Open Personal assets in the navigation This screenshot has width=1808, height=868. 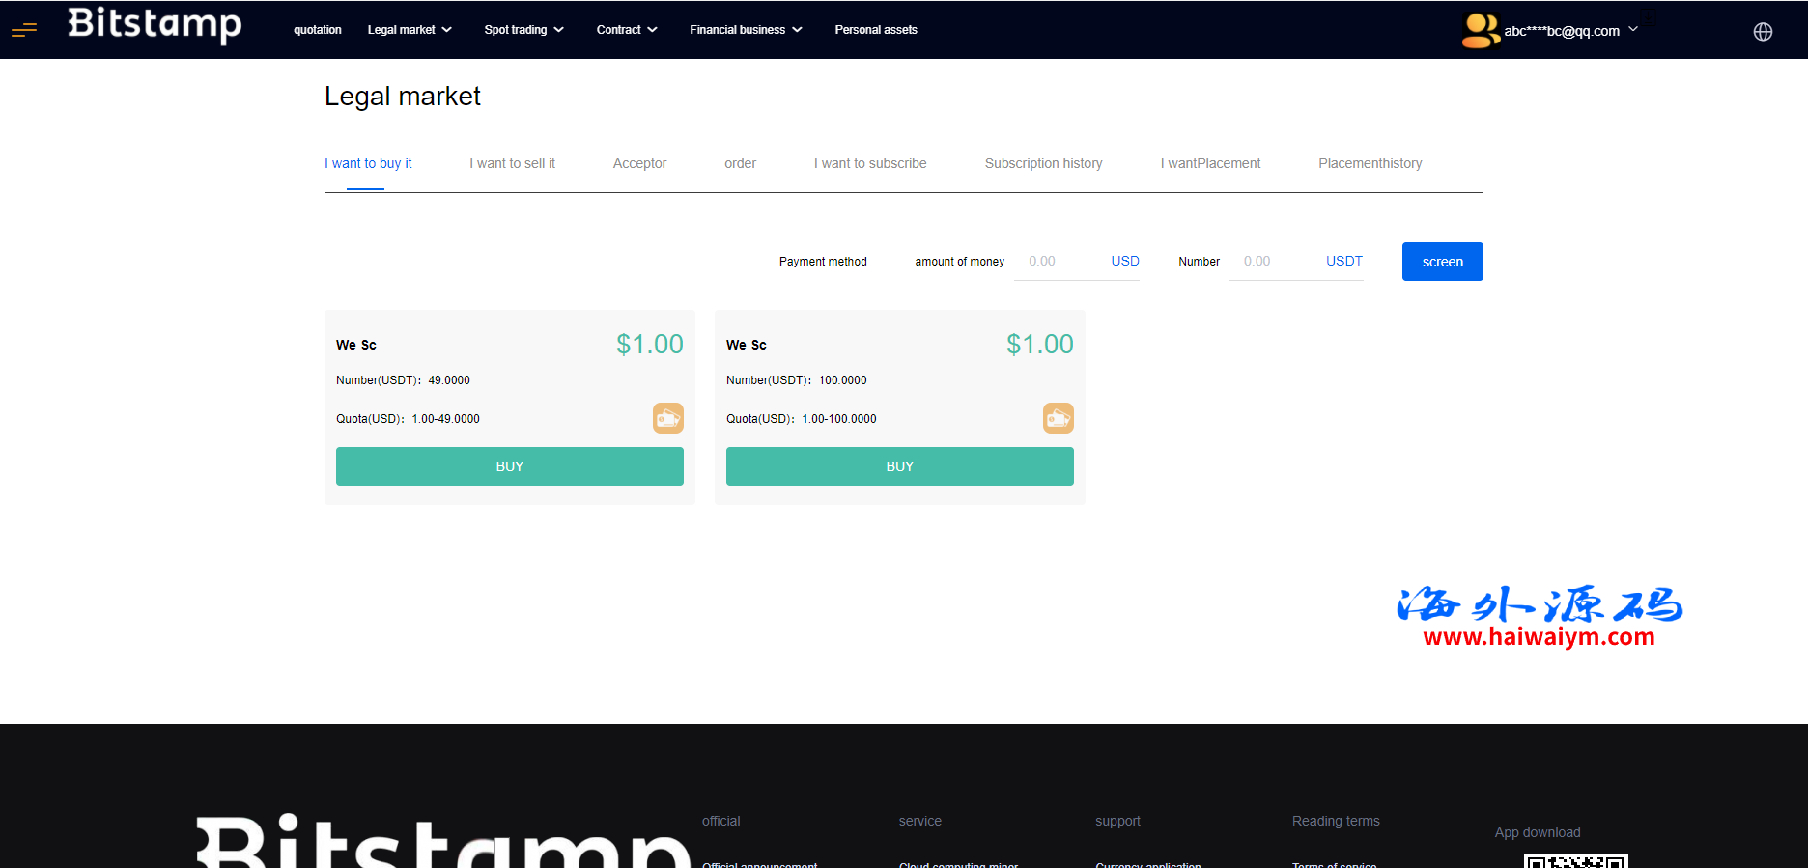point(875,30)
